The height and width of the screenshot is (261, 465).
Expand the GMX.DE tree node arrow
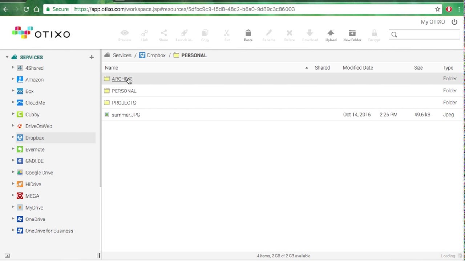point(13,161)
